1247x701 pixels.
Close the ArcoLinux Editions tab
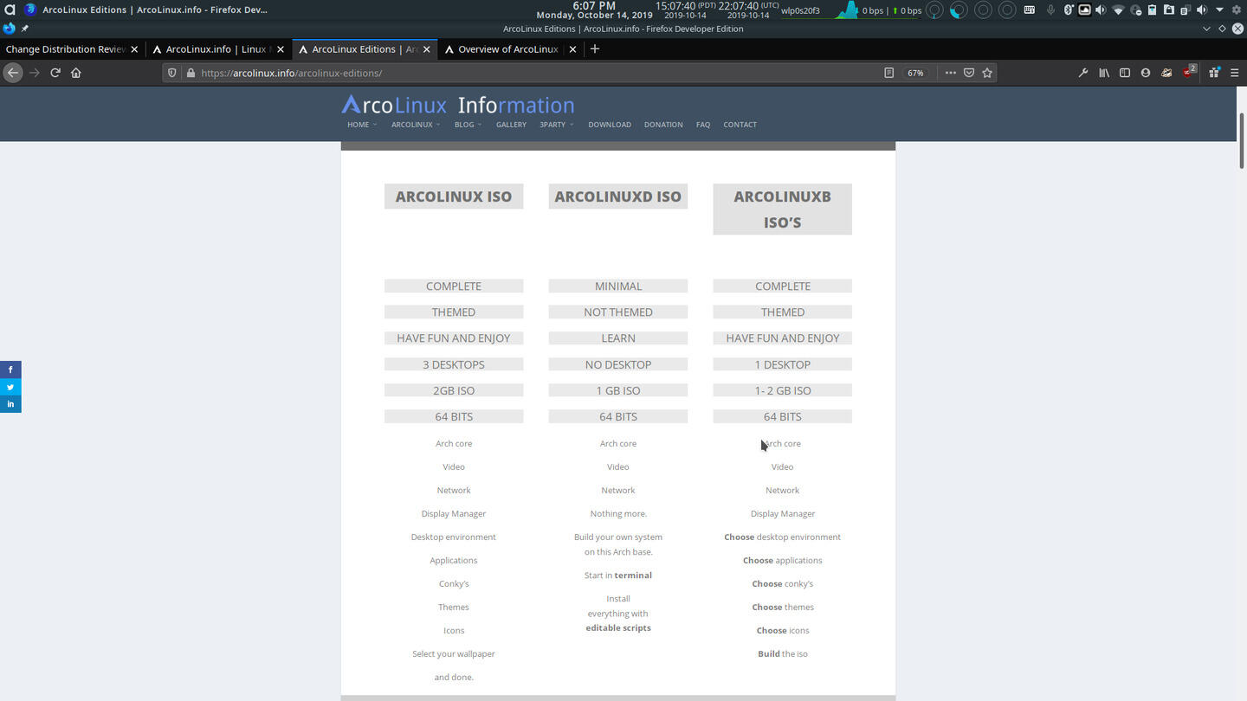tap(426, 49)
